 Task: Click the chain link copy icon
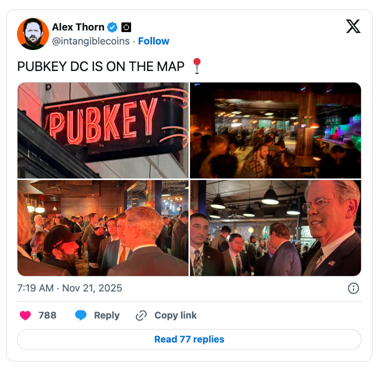141,315
